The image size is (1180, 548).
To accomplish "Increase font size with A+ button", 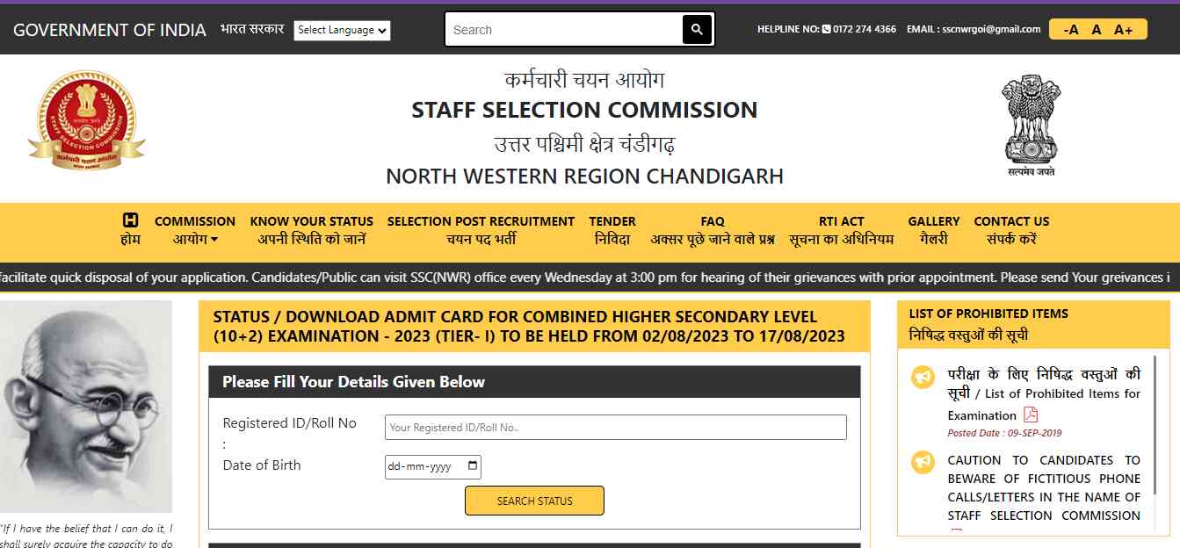I will click(x=1123, y=30).
